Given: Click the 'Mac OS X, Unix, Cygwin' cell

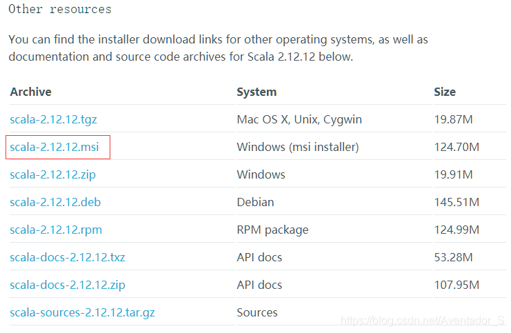Looking at the screenshot, I should pyautogui.click(x=299, y=119).
